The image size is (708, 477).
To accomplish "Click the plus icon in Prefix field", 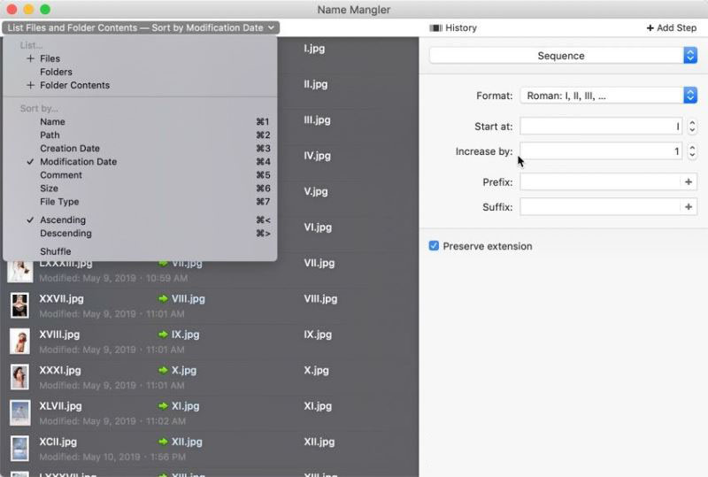I will pyautogui.click(x=689, y=182).
